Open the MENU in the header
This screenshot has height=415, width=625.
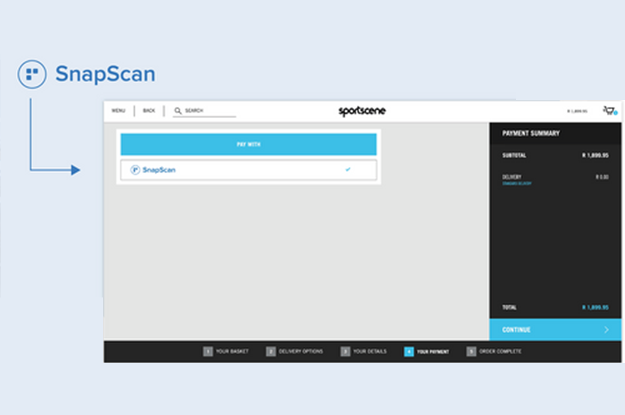pos(118,110)
